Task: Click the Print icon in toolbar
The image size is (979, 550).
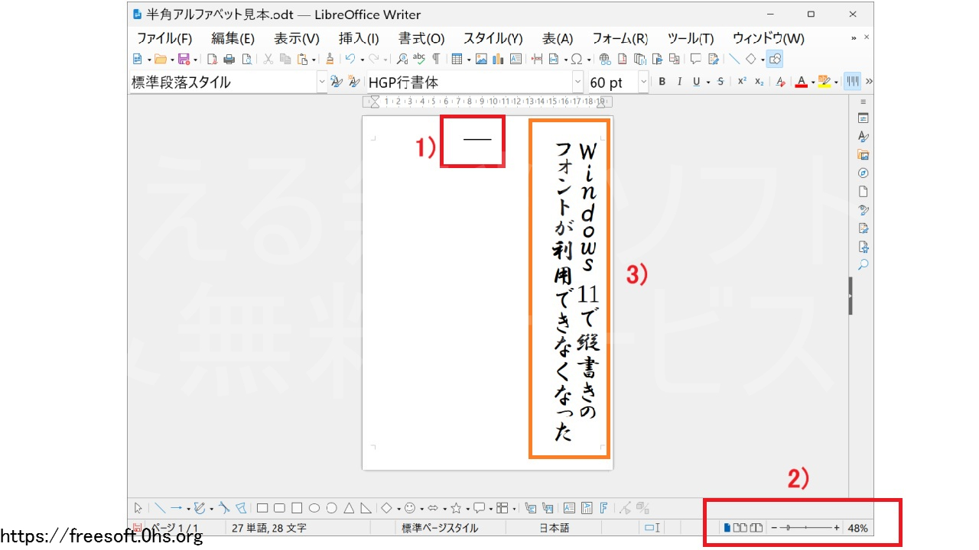Action: click(x=229, y=59)
